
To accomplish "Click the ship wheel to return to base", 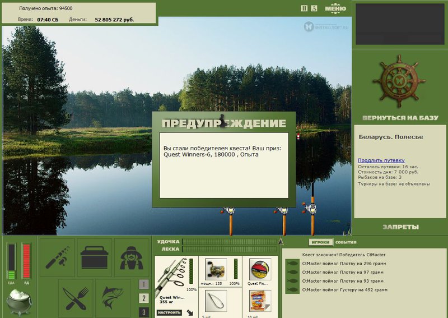I will point(399,81).
